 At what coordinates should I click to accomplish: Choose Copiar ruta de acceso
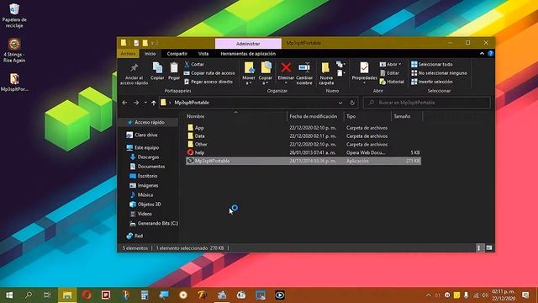point(209,73)
